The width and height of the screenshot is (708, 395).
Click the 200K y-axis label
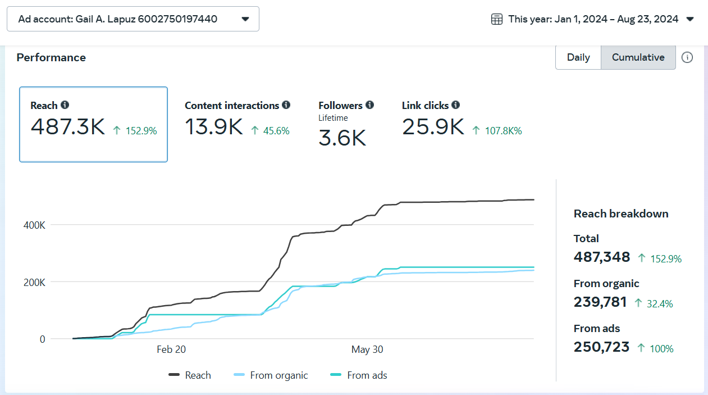point(34,282)
